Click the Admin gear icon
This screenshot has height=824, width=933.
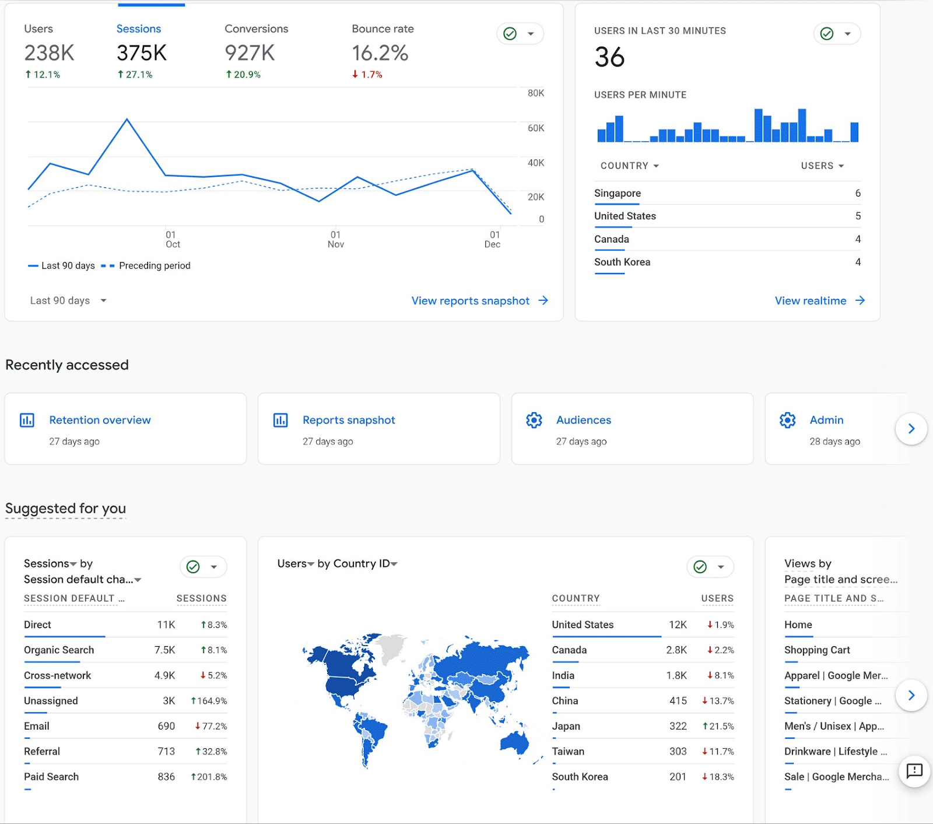(787, 420)
